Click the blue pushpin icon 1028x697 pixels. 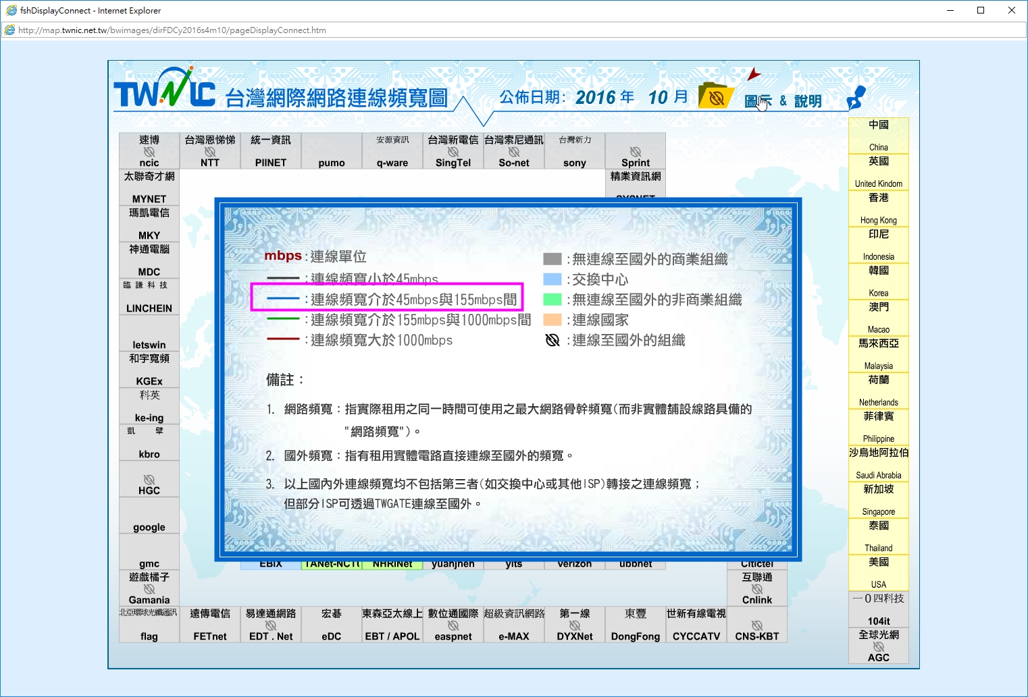pos(856,98)
